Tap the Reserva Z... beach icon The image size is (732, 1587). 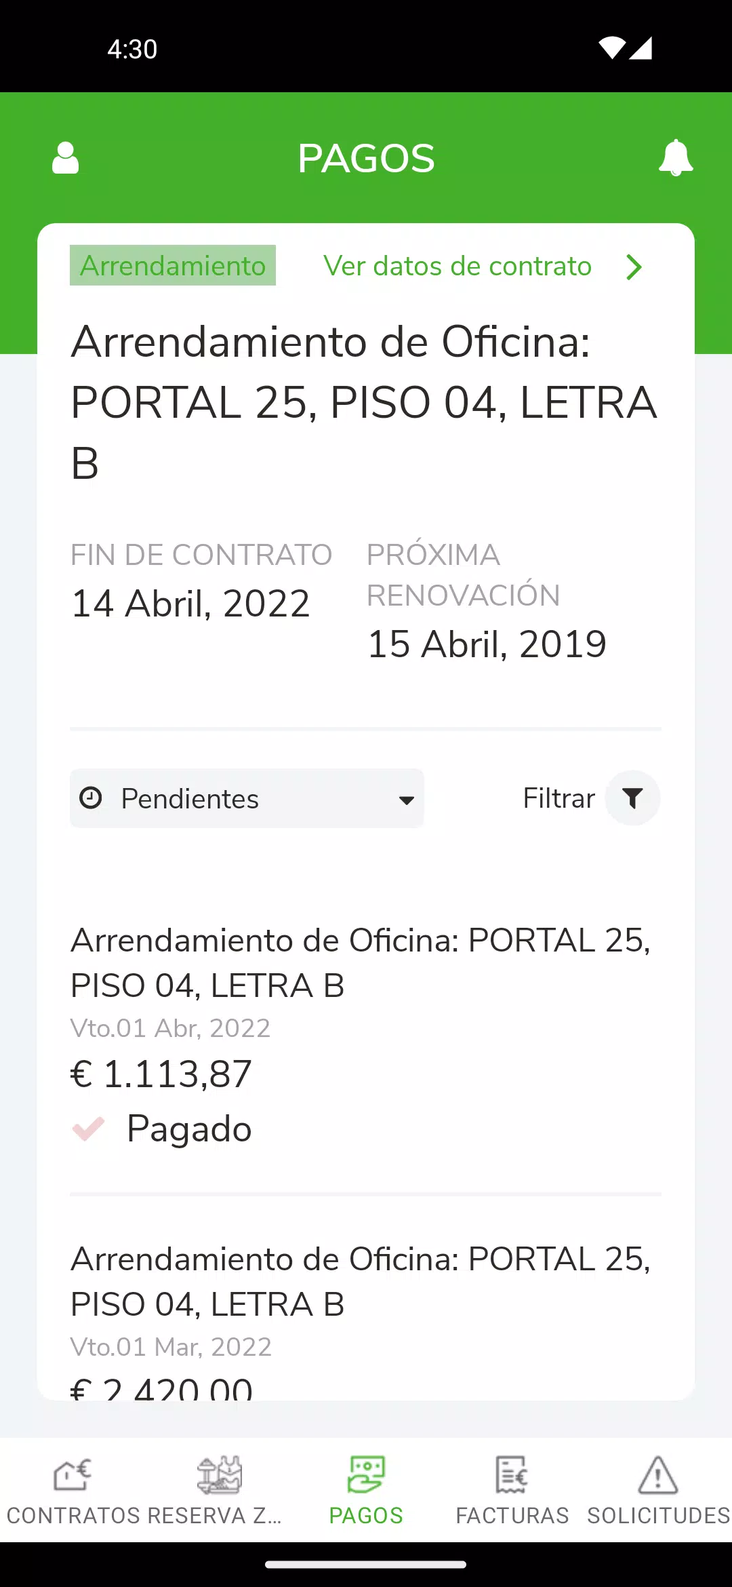click(219, 1475)
